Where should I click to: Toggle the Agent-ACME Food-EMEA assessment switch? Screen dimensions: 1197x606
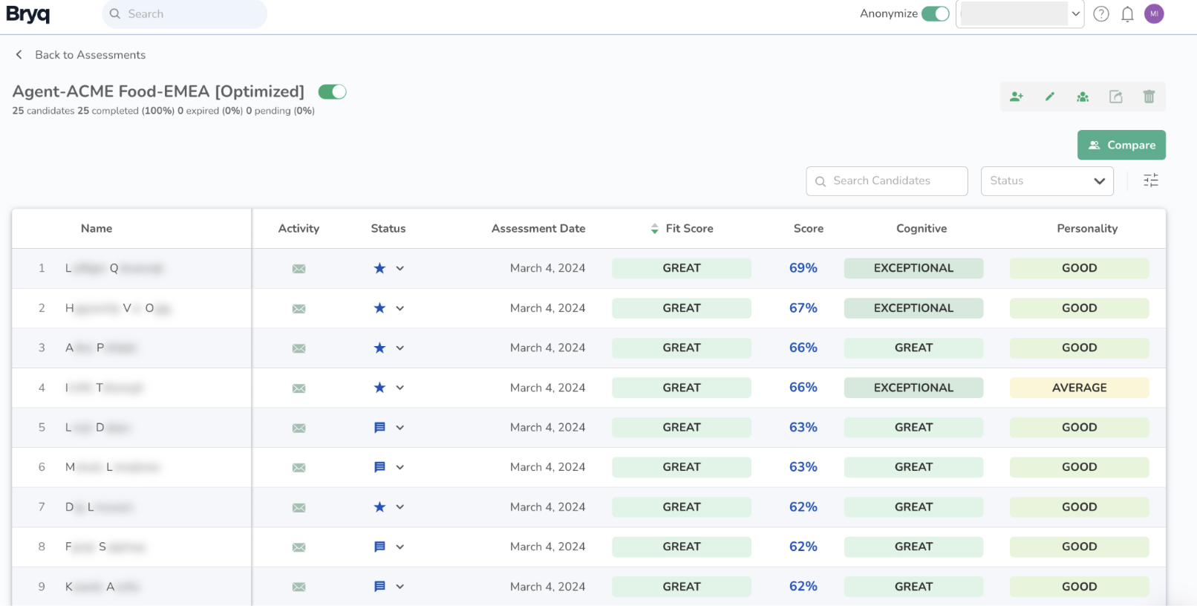click(x=332, y=92)
